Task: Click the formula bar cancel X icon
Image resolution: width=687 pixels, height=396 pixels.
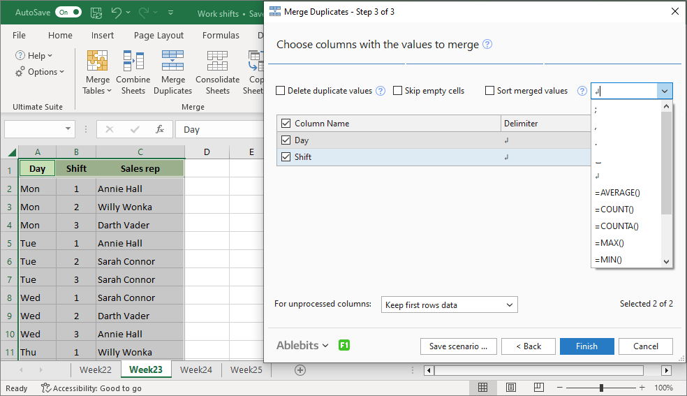Action: click(x=110, y=129)
